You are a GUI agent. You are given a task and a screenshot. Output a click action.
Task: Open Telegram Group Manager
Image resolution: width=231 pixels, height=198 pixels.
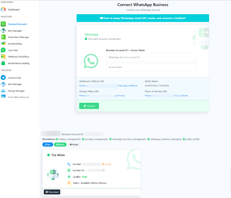pos(16,91)
